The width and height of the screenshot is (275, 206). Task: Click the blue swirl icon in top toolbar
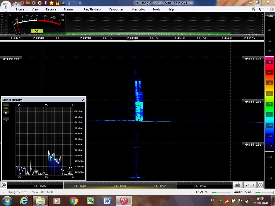(x=75, y=3)
